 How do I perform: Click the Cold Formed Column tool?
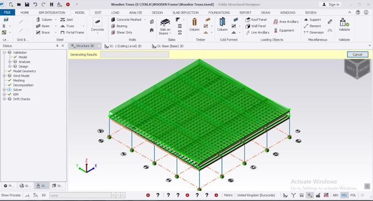pos(222,25)
